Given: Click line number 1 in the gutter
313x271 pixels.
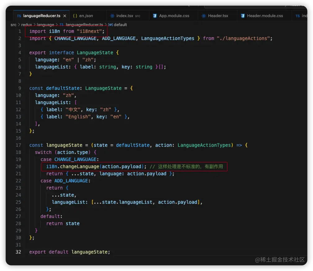Looking at the screenshot, I should 20,31.
